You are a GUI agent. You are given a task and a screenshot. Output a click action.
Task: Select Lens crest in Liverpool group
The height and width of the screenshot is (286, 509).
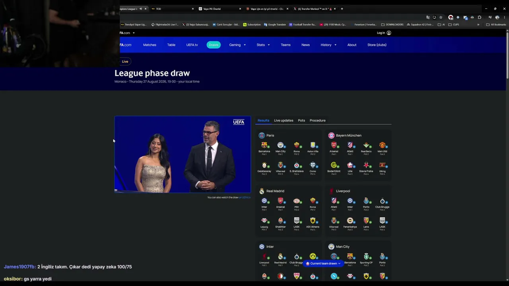coord(366,221)
